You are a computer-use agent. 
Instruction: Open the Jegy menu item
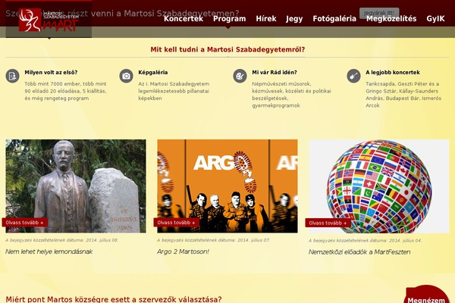294,18
